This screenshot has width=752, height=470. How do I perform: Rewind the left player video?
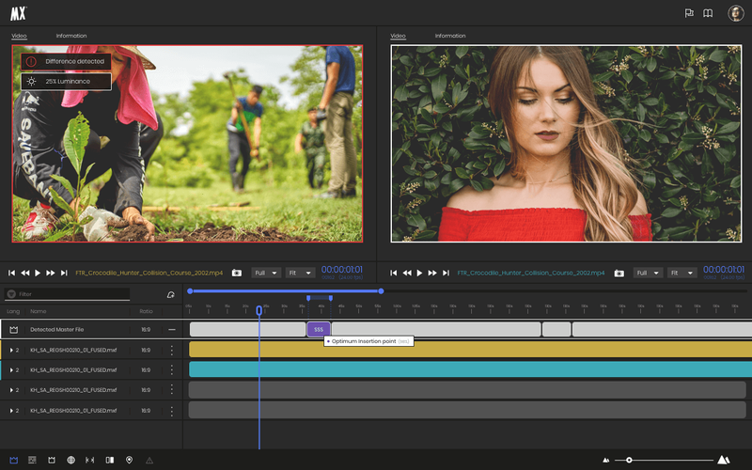pyautogui.click(x=25, y=273)
